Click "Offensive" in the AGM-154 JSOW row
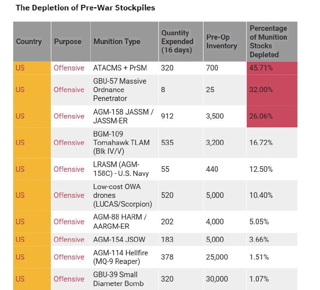 click(x=69, y=240)
